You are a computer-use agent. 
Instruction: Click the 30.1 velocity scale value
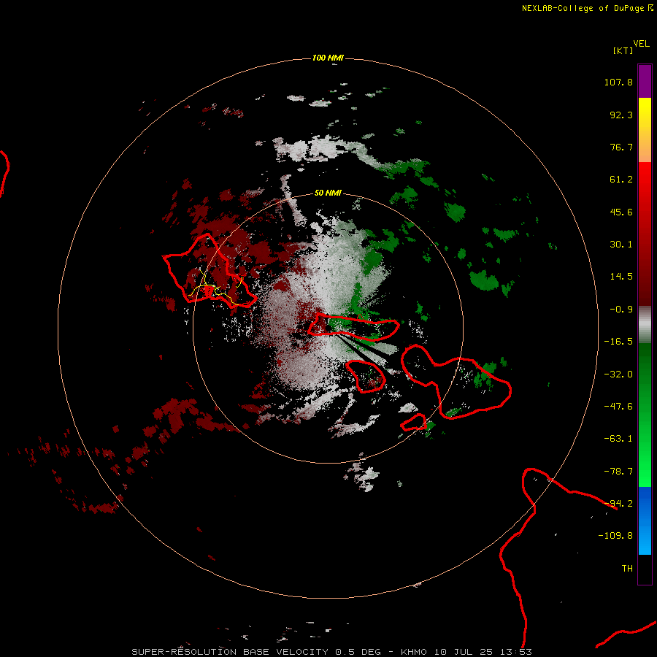[621, 245]
